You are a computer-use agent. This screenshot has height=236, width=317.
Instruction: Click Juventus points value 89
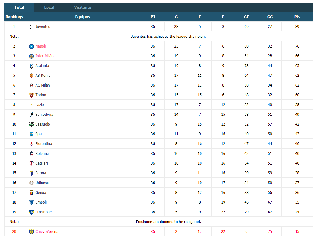[297, 27]
